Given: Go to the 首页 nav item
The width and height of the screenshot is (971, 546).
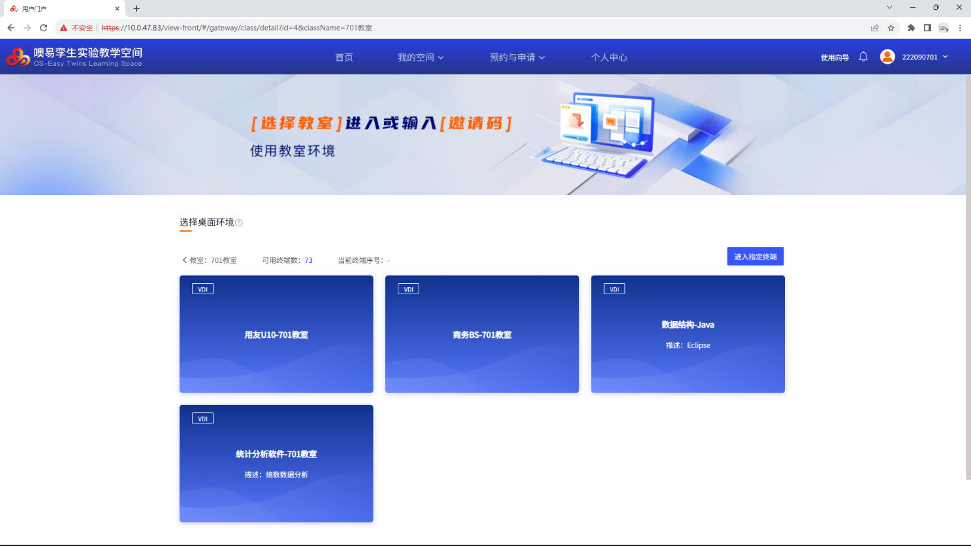Looking at the screenshot, I should pyautogui.click(x=344, y=57).
